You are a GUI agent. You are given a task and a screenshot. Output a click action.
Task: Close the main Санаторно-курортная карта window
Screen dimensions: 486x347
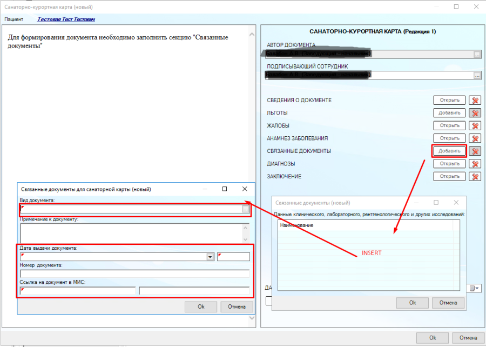(x=476, y=6)
